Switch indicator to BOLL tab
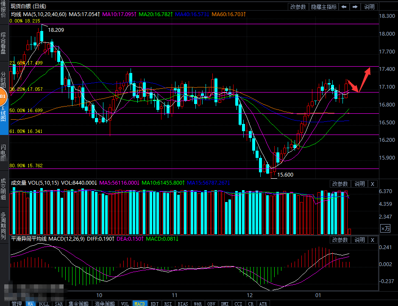 coord(44,303)
